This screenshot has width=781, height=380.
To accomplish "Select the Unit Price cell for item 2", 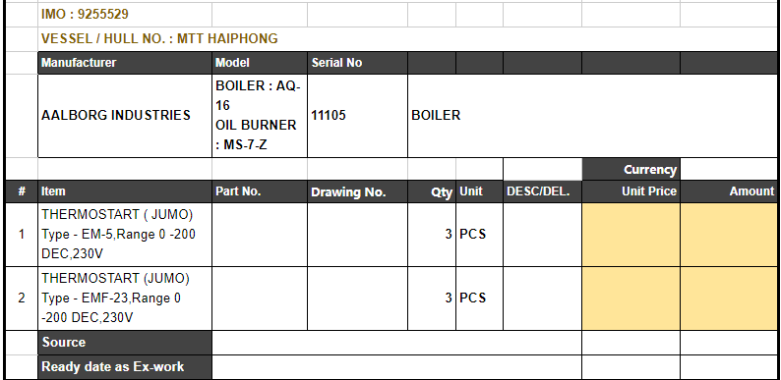I will pyautogui.click(x=631, y=298).
